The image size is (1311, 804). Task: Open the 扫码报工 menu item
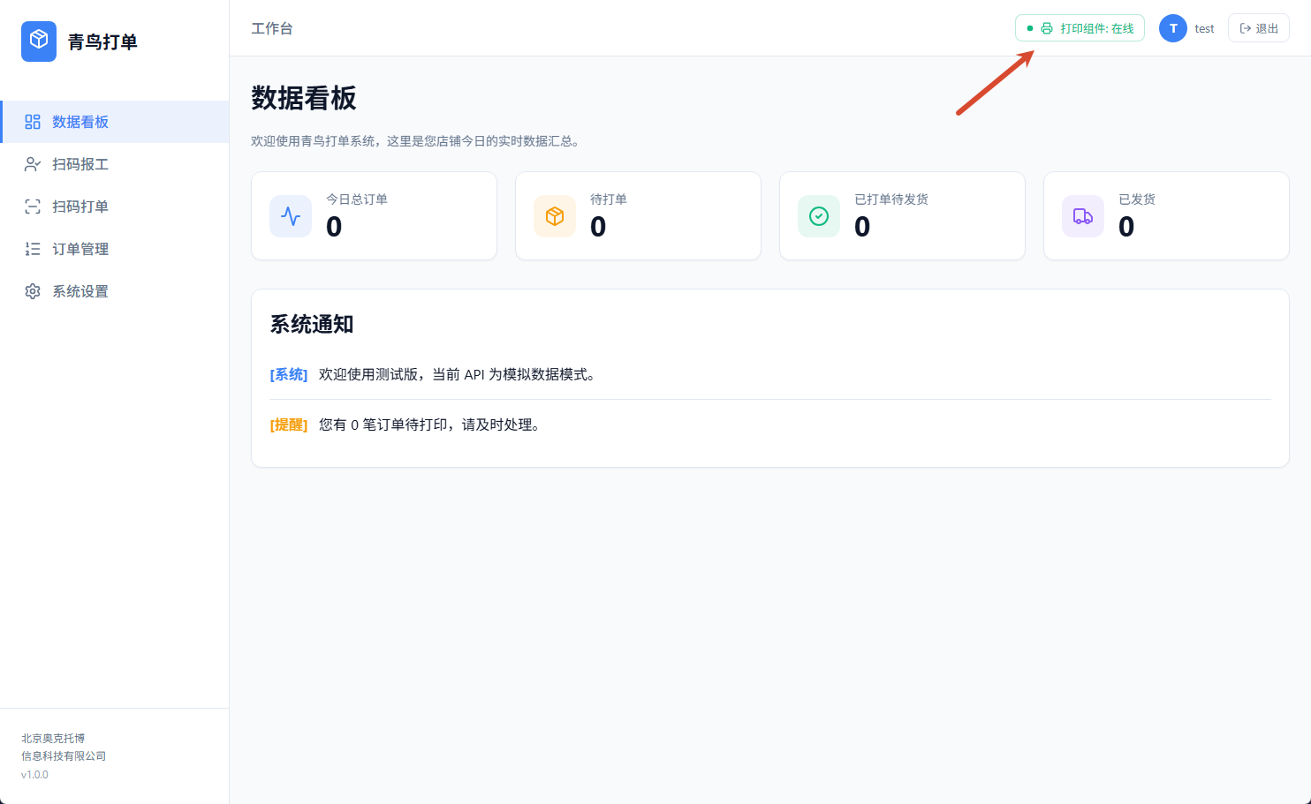115,164
